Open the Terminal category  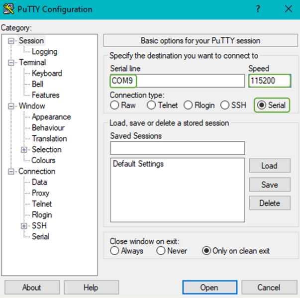tap(32, 62)
